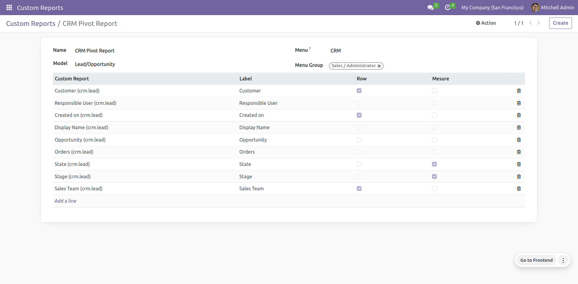The height and width of the screenshot is (284, 578).
Task: Click the Go to Frontend button
Action: pyautogui.click(x=536, y=260)
